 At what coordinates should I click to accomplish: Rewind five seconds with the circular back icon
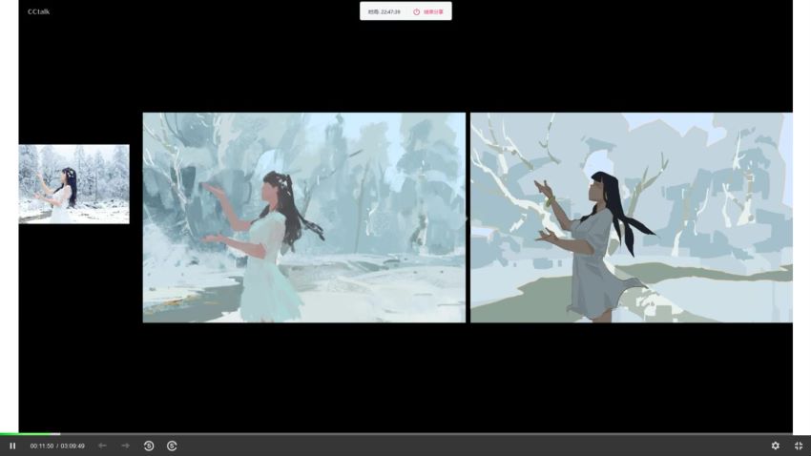[149, 446]
